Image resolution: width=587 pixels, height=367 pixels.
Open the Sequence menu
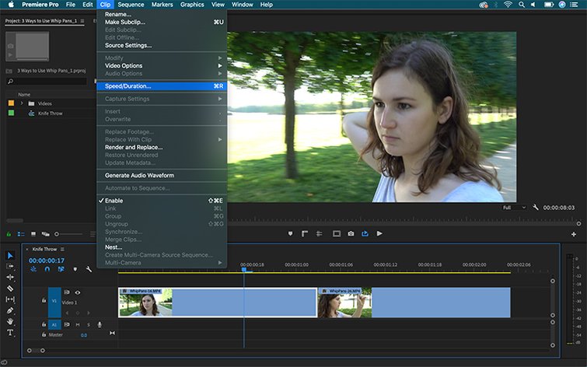(131, 5)
